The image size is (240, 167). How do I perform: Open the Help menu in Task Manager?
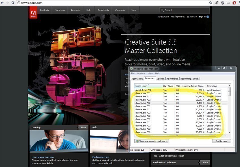pyautogui.click(x=157, y=73)
